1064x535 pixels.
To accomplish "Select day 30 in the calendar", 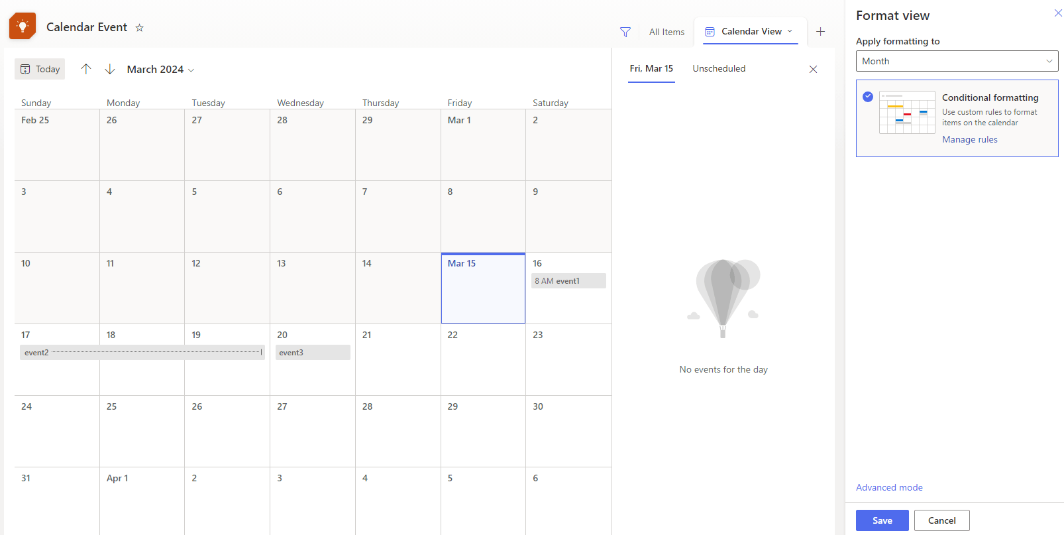I will pos(568,432).
